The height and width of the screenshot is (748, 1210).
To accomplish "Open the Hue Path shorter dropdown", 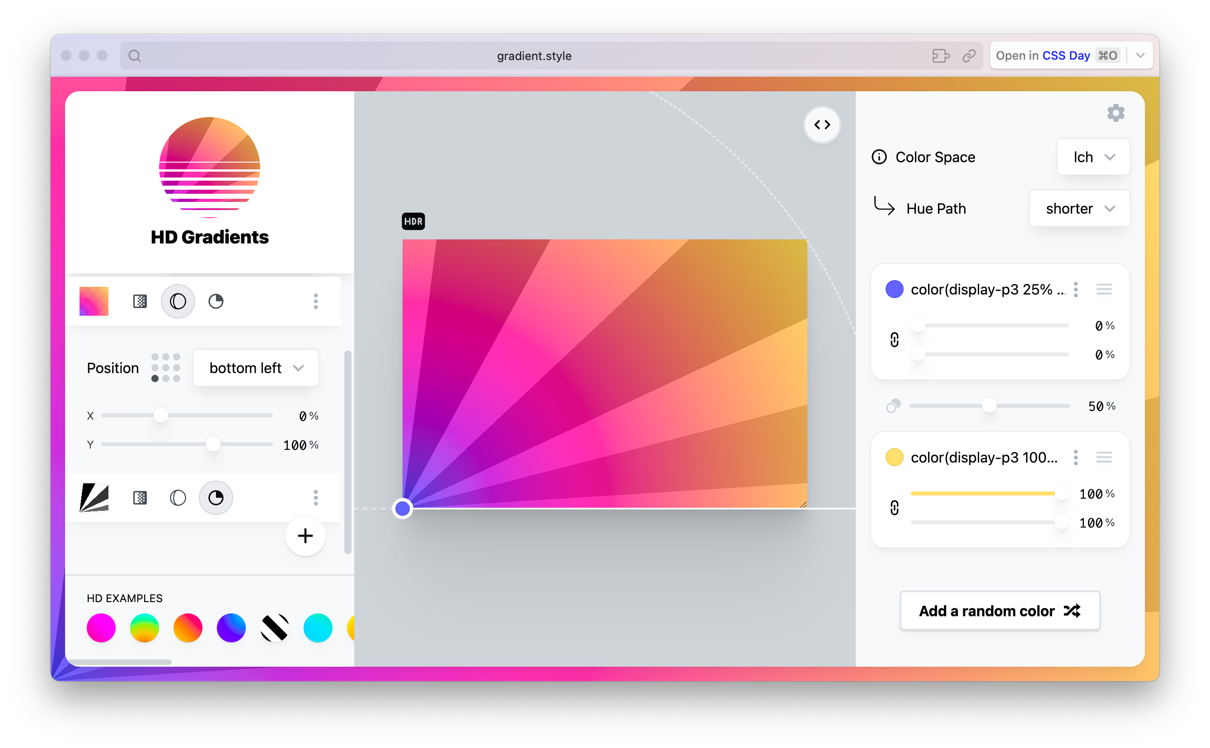I will (1079, 209).
